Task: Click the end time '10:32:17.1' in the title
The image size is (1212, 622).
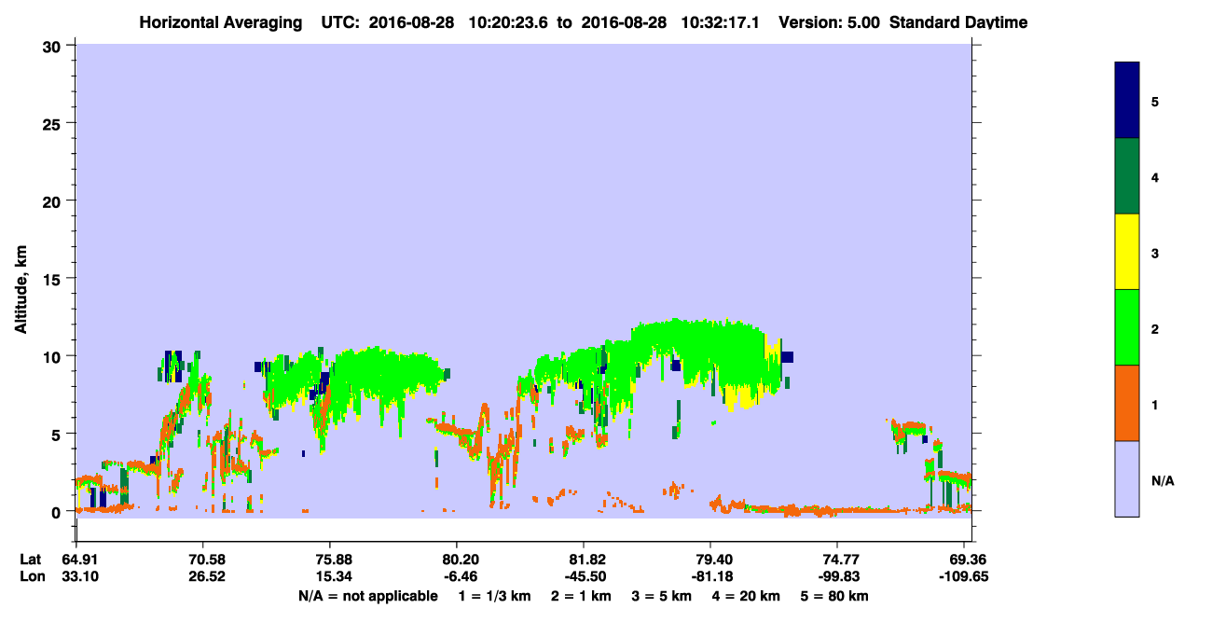Action: [x=723, y=22]
